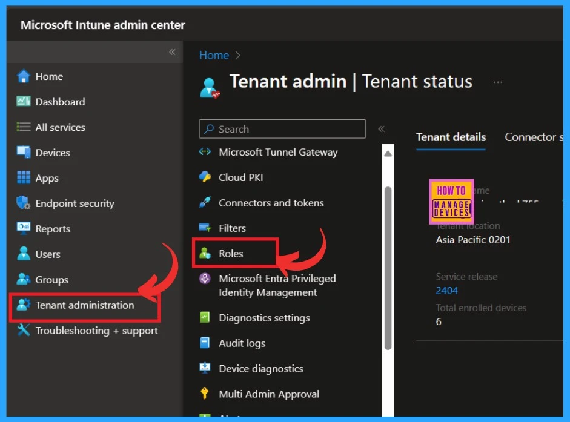Click the Troubleshooting + support wrench icon
This screenshot has height=422, width=570.
24,330
